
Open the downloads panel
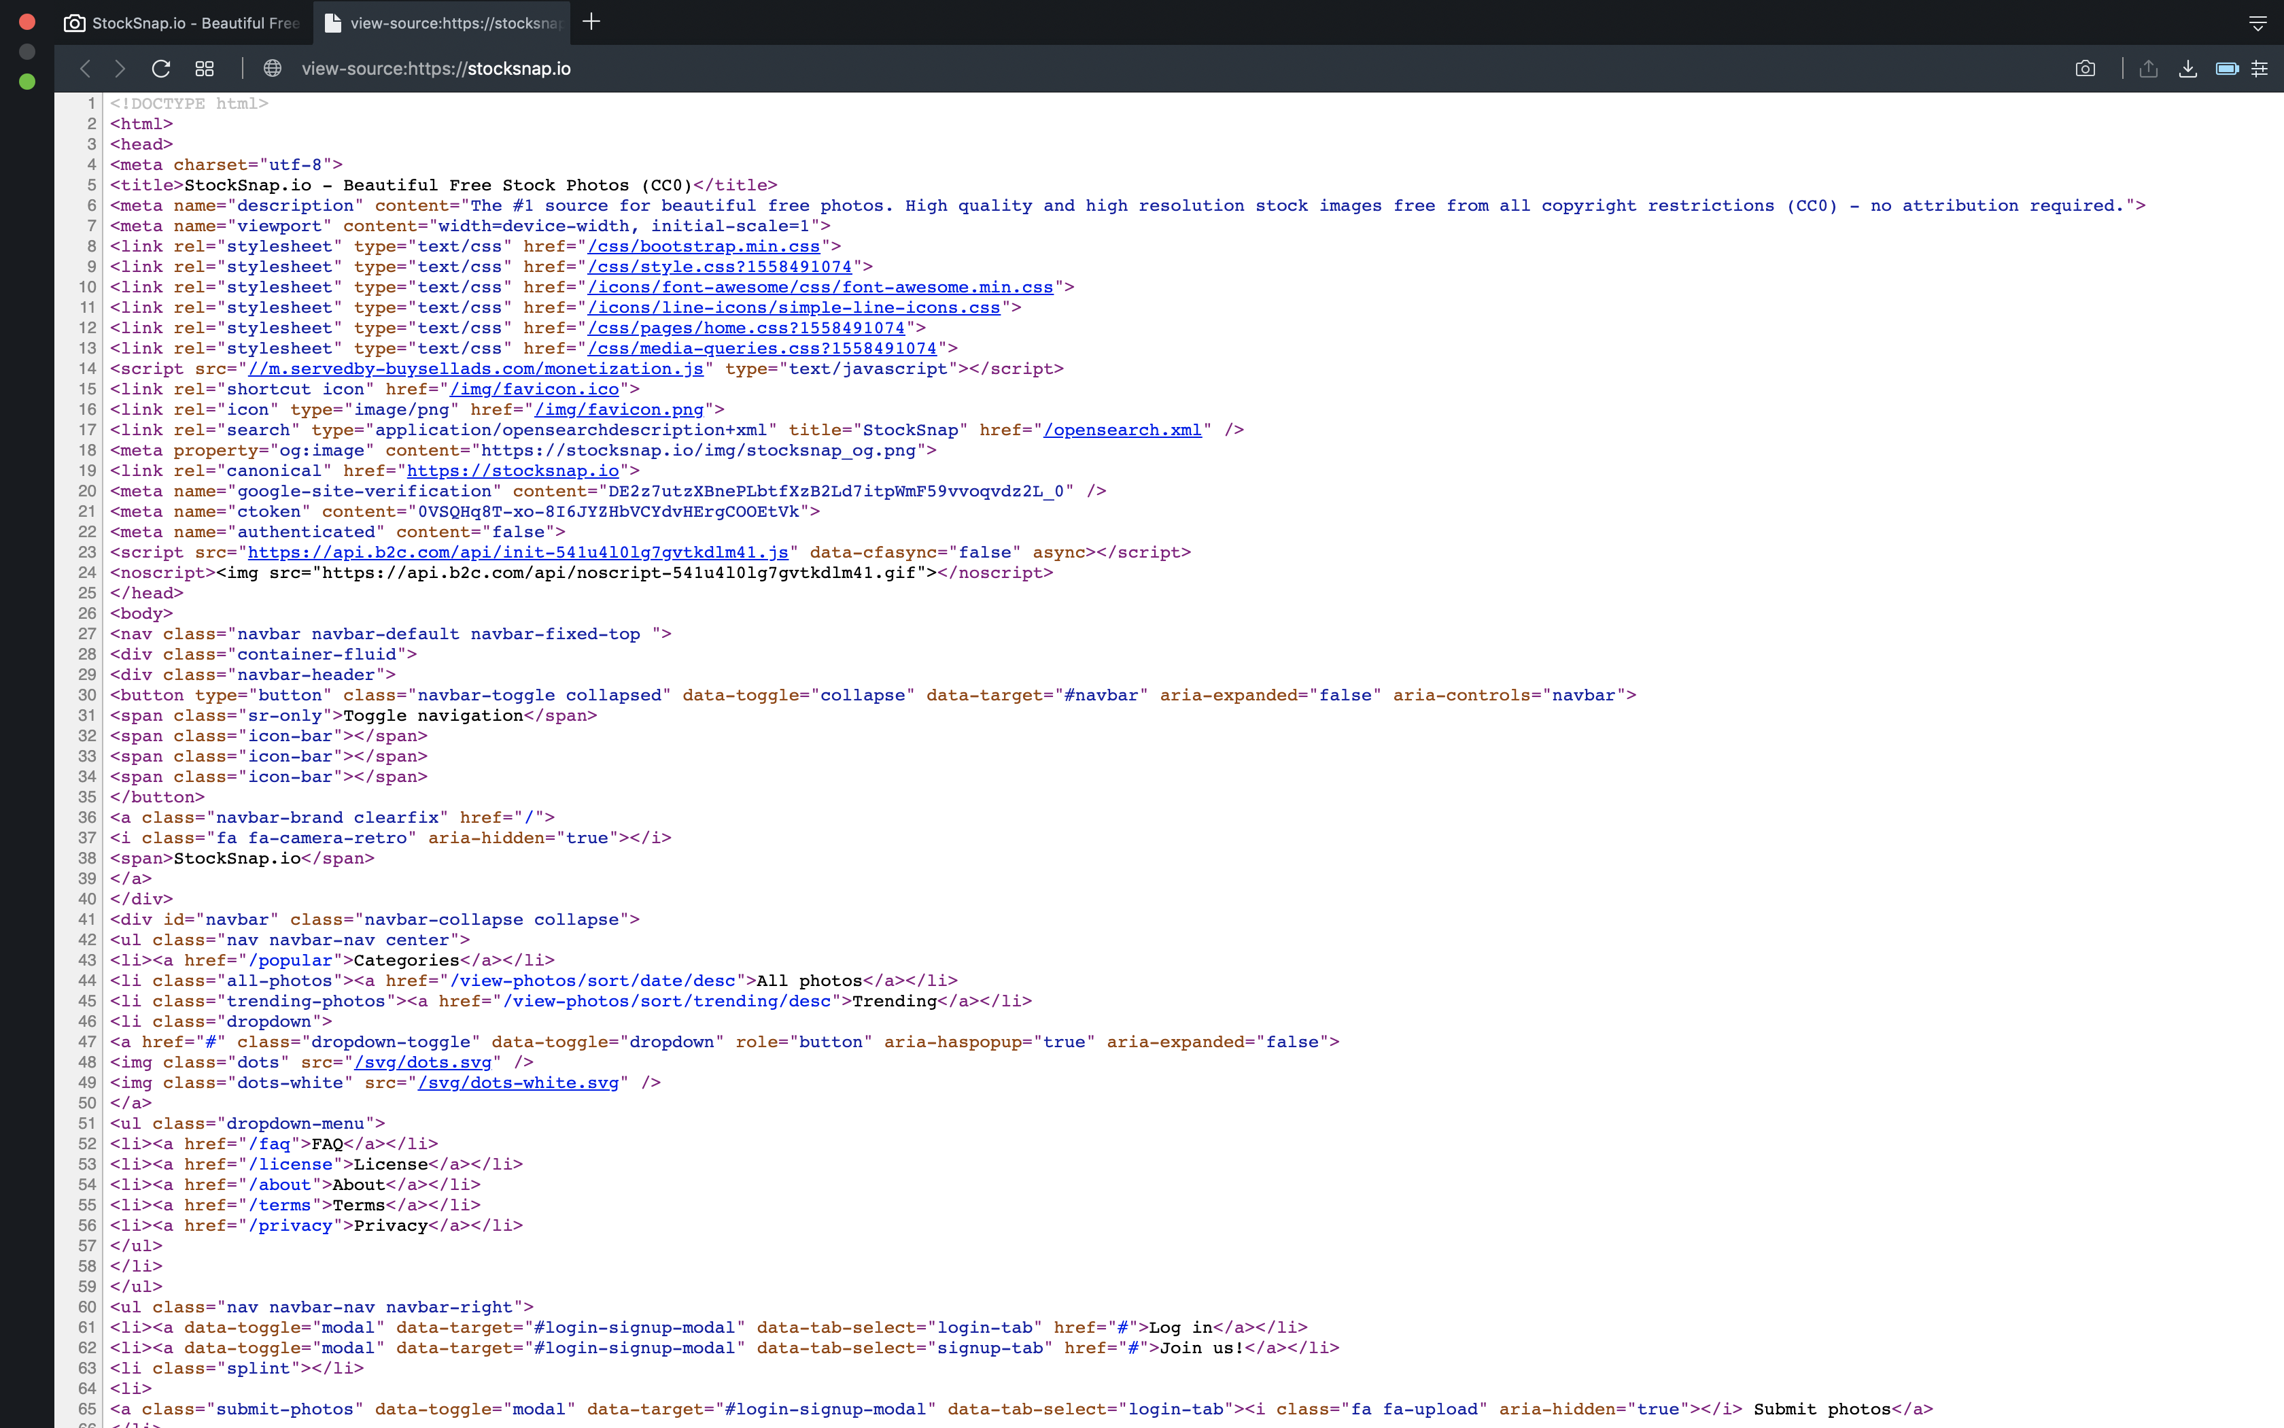click(2187, 69)
